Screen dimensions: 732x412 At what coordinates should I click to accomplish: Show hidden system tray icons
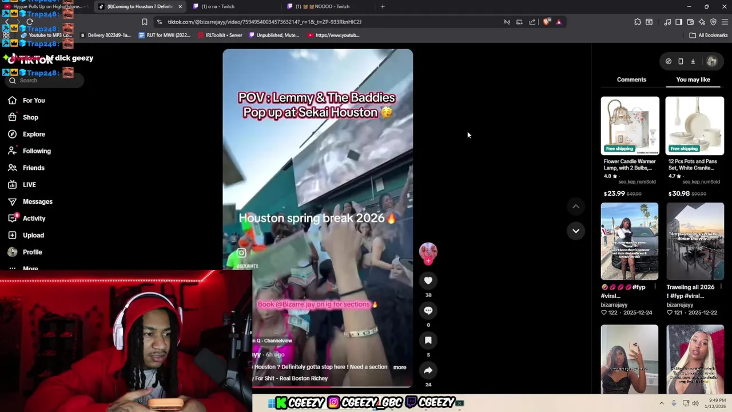pos(662,403)
